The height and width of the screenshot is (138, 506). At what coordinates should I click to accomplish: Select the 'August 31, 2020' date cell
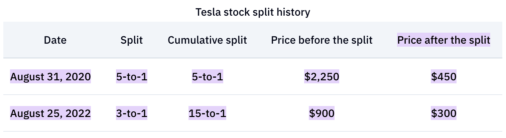coord(50,77)
